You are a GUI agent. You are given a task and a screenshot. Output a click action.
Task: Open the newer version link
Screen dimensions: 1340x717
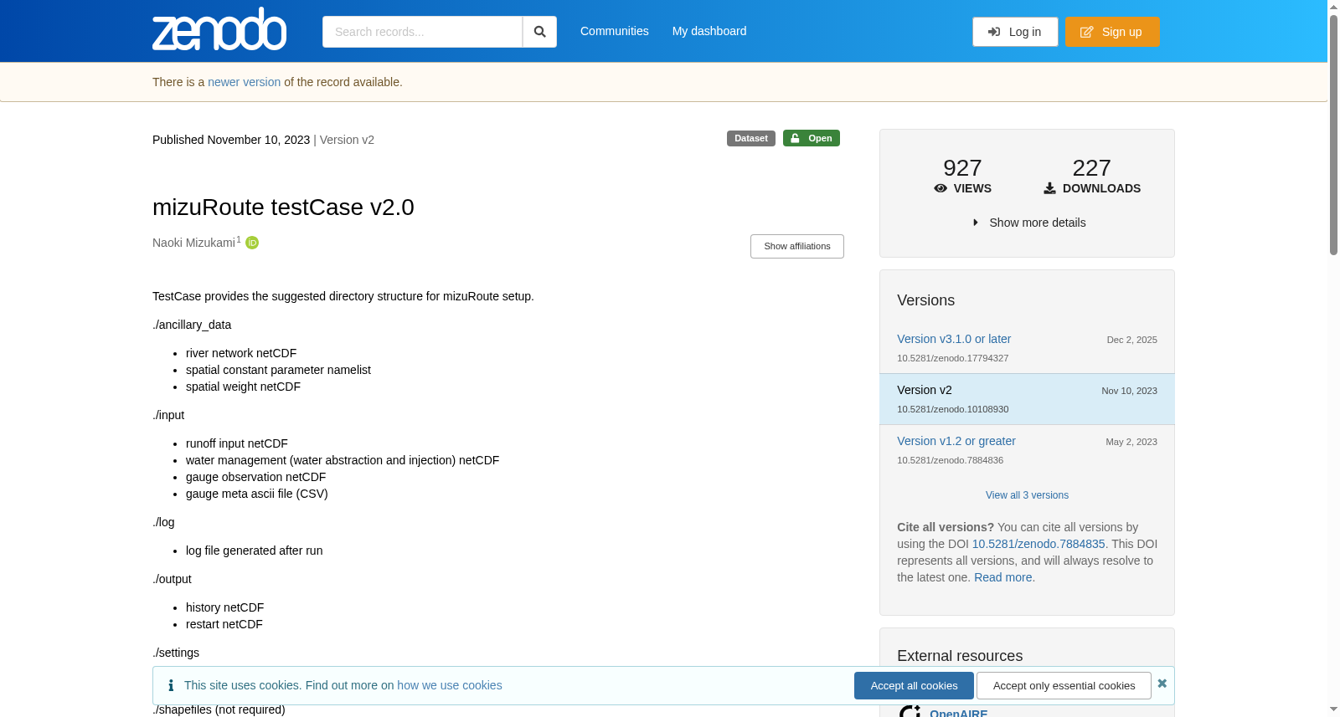coord(245,82)
